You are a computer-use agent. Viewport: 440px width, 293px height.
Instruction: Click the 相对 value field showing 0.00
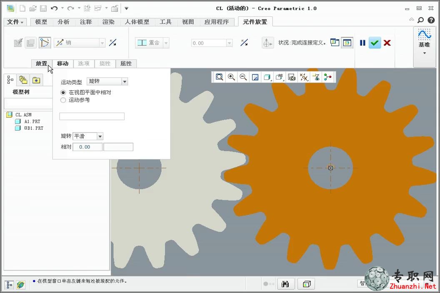(87, 147)
